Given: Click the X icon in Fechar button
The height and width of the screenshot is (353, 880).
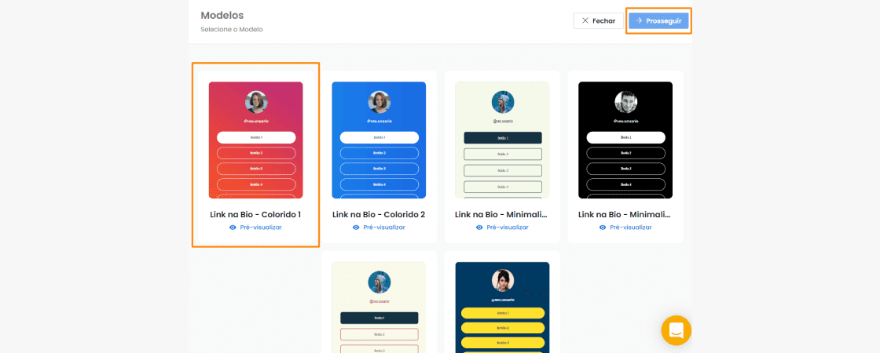Looking at the screenshot, I should 585,21.
